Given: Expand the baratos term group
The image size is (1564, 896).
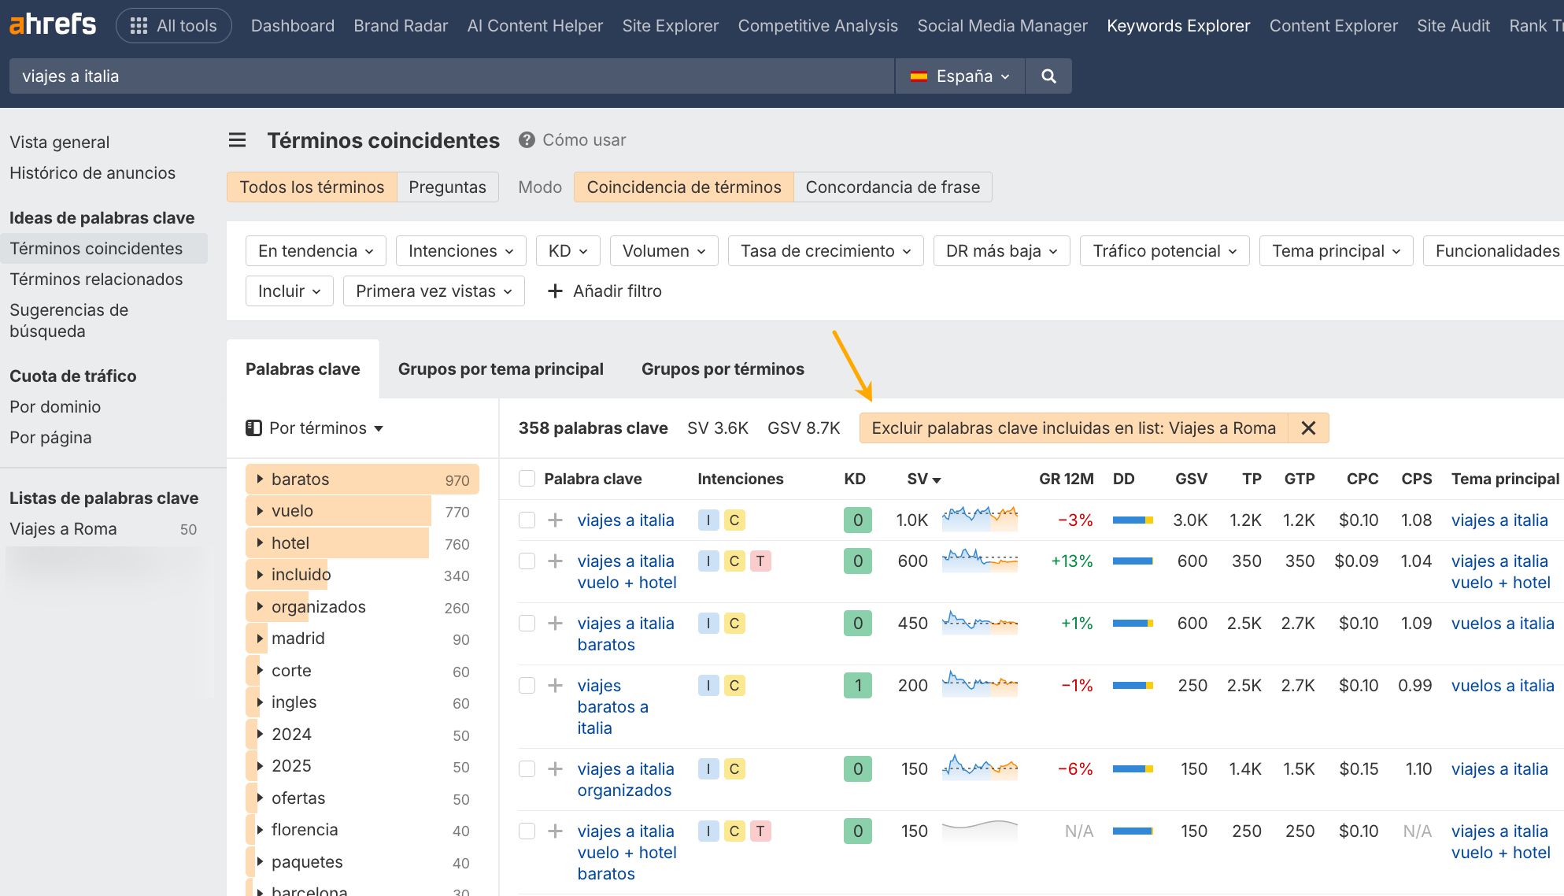Looking at the screenshot, I should tap(259, 479).
